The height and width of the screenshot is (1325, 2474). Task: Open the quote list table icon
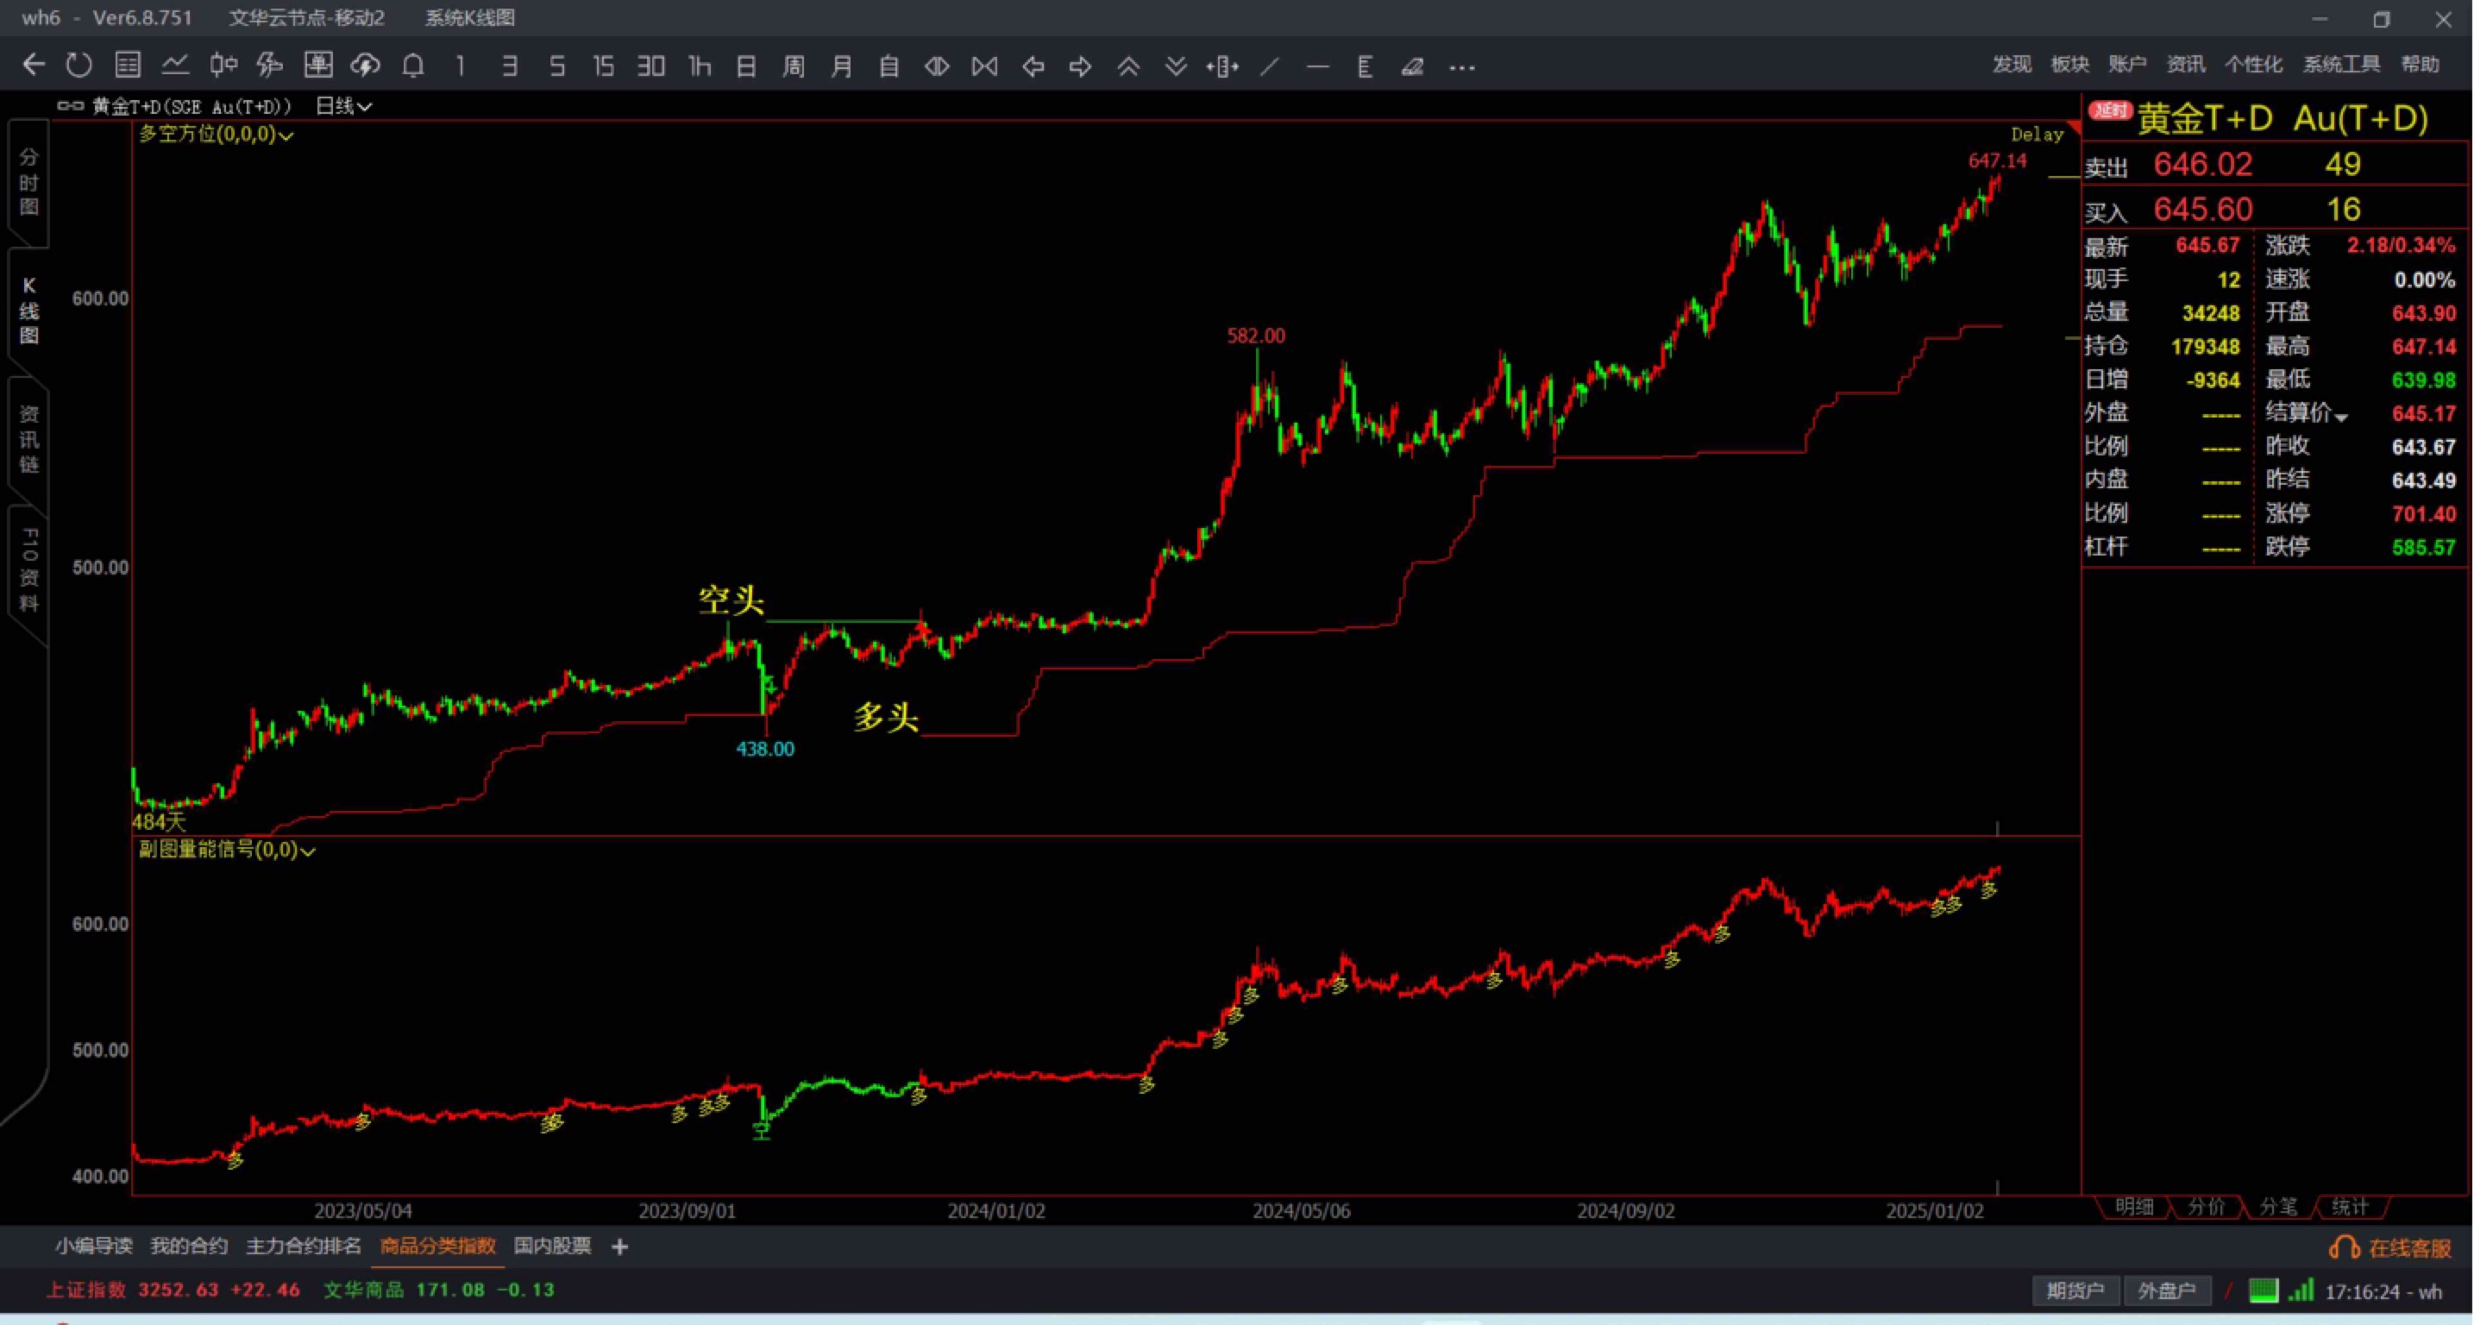tap(127, 66)
